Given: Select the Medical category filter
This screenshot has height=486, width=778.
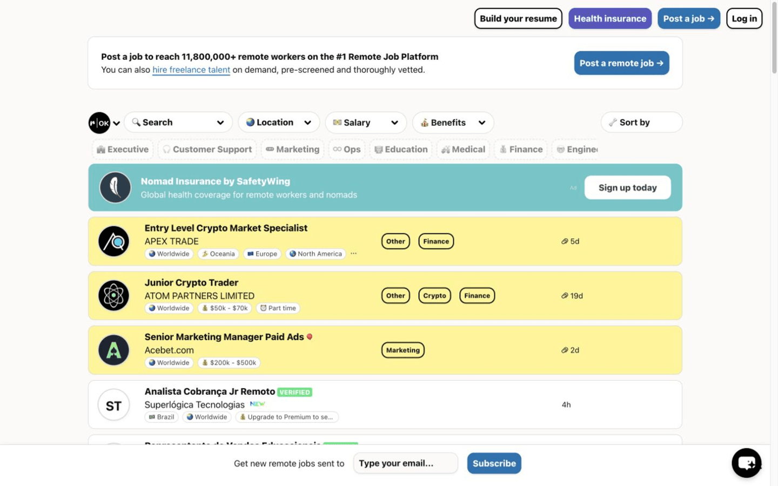Looking at the screenshot, I should point(463,150).
